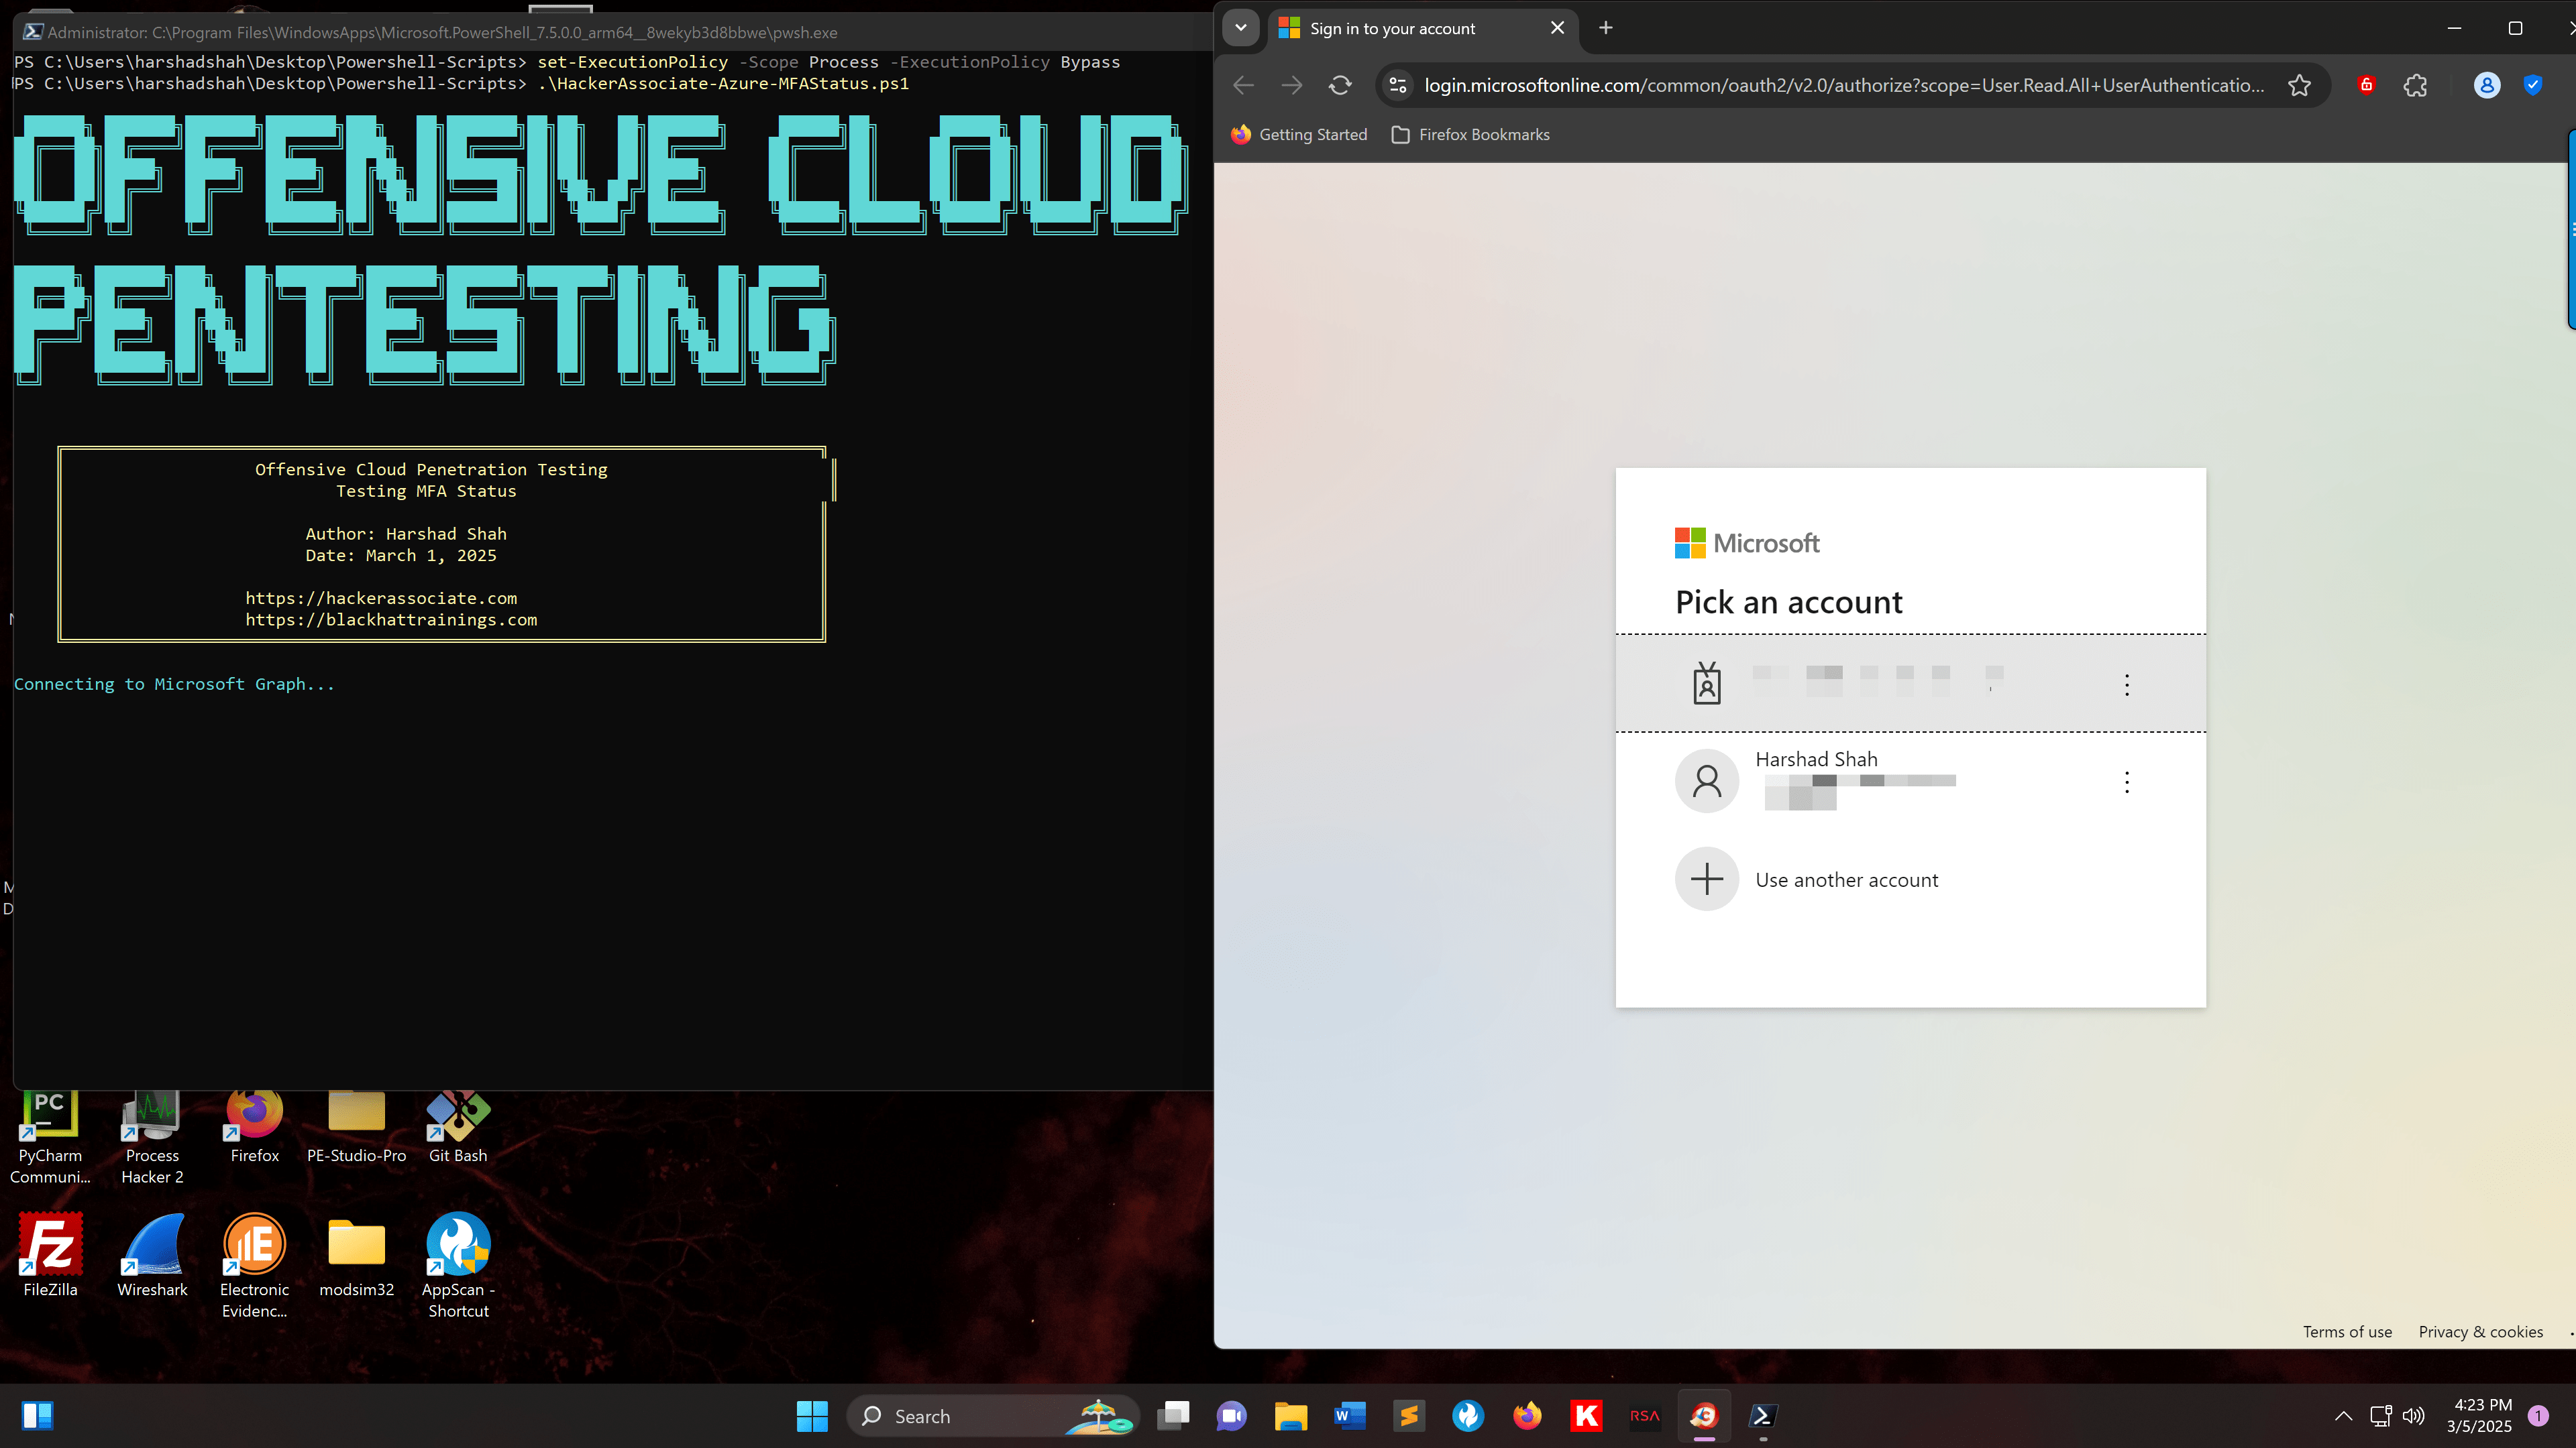
Task: Open the Firefox Bookmarks folder
Action: (x=1470, y=135)
